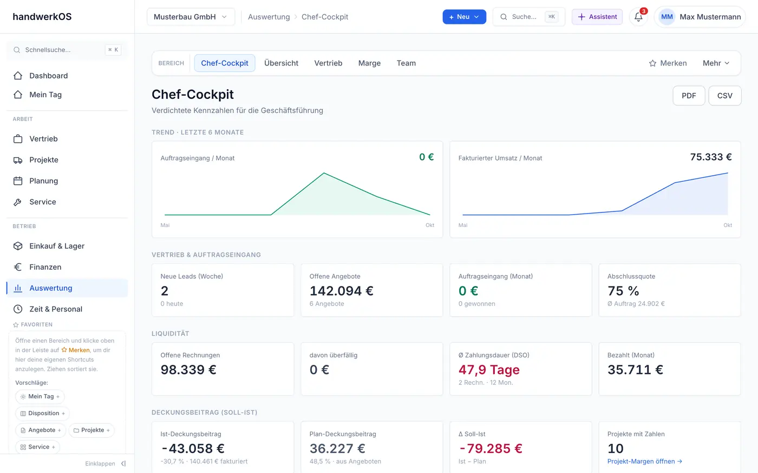Screen dimensions: 758x473
Task: Click the Finanzen euro icon
Action: 18,267
